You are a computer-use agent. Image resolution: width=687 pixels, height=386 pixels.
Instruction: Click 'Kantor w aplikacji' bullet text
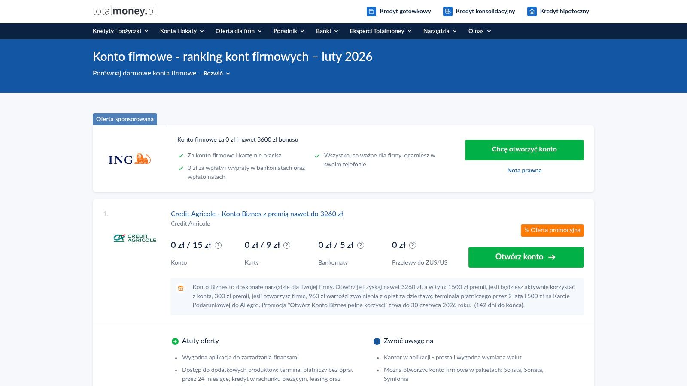pos(453,357)
